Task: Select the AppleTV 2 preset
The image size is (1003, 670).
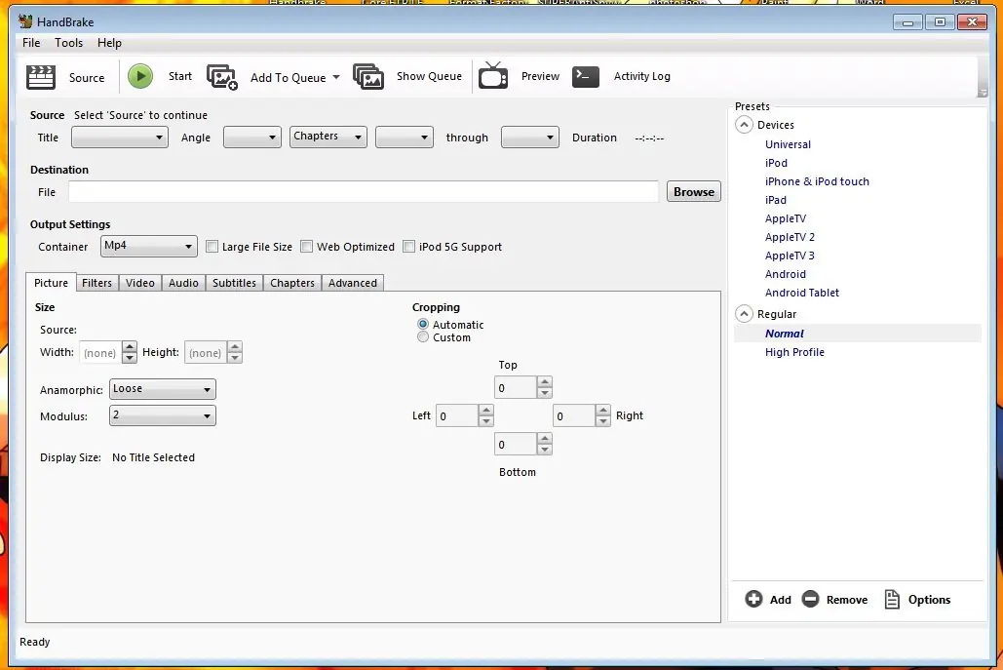Action: tap(790, 237)
